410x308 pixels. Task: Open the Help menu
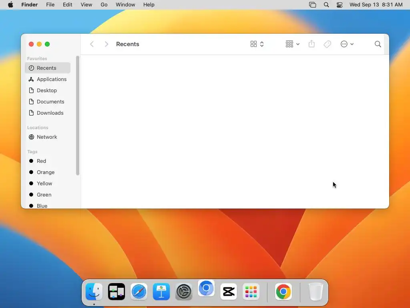[149, 5]
